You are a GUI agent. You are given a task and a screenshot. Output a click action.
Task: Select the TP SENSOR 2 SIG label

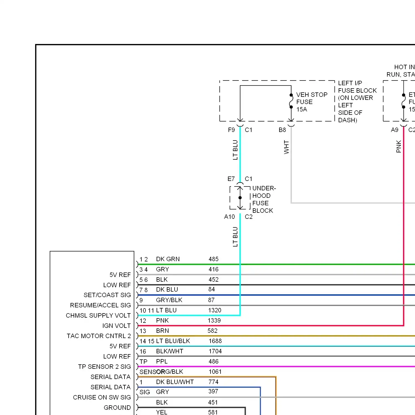105,367
